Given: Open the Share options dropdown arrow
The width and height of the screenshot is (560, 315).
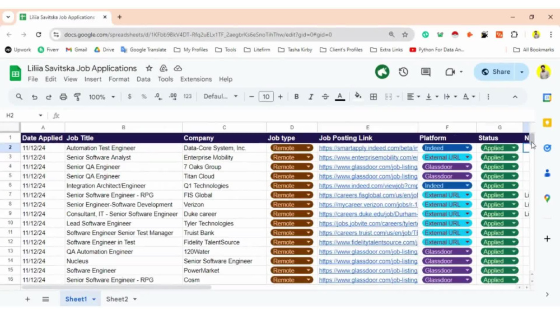Looking at the screenshot, I should pyautogui.click(x=522, y=72).
